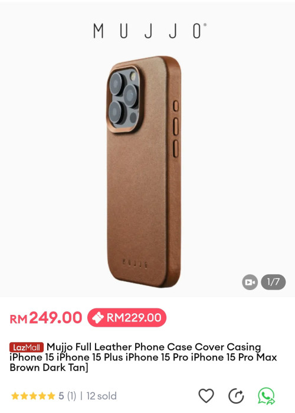Screen dimensions: 295x413
Task: Click the MUJJO brand logo at top
Action: pyautogui.click(x=150, y=31)
